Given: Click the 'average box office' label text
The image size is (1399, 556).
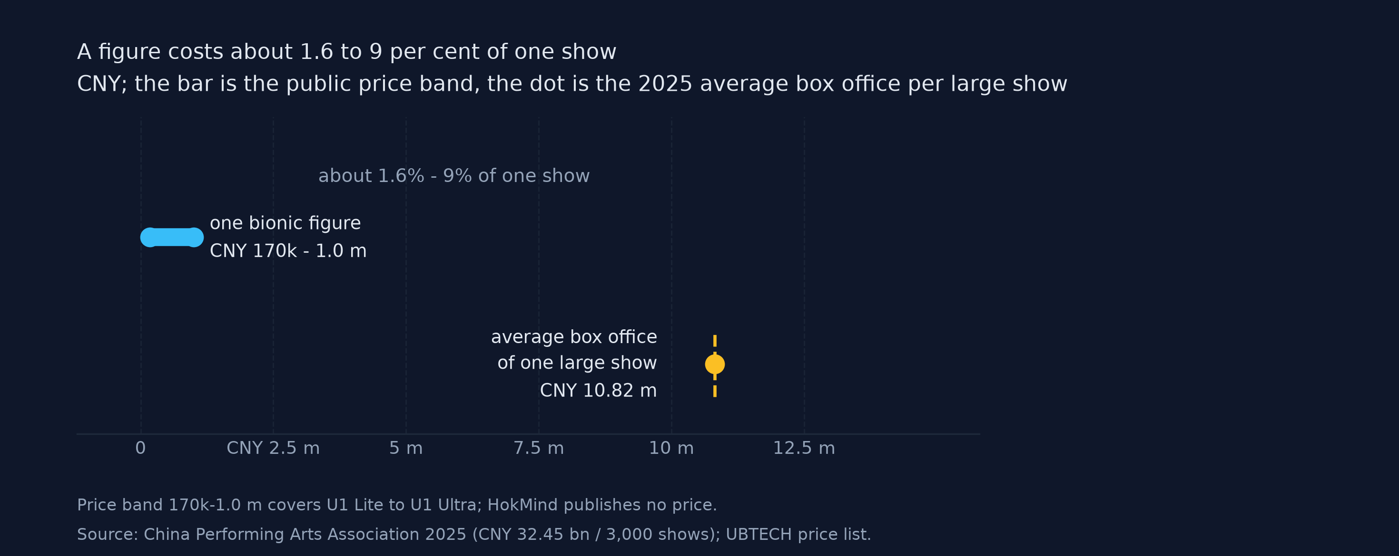Looking at the screenshot, I should [573, 337].
